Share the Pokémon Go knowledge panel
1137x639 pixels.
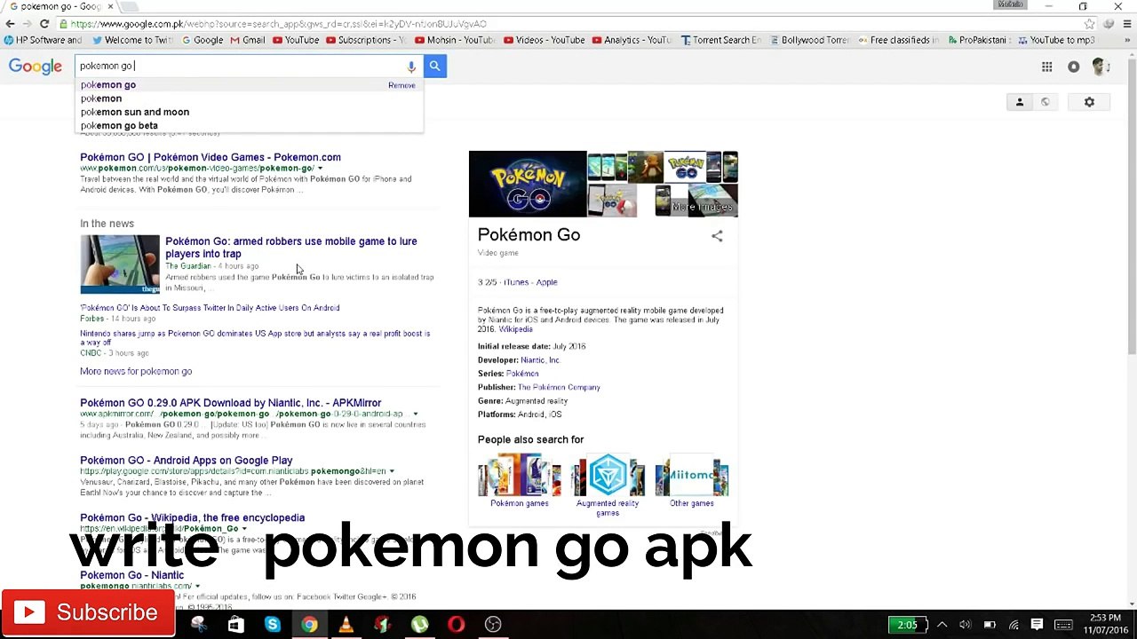pos(717,236)
